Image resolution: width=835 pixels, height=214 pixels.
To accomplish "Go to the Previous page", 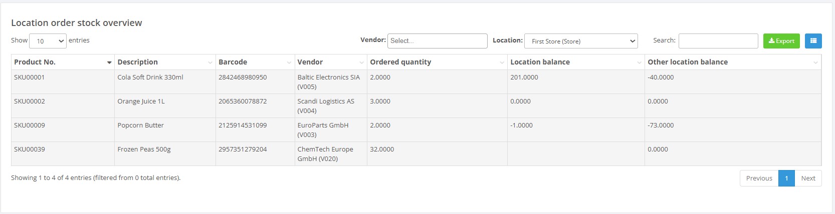I will 759,178.
